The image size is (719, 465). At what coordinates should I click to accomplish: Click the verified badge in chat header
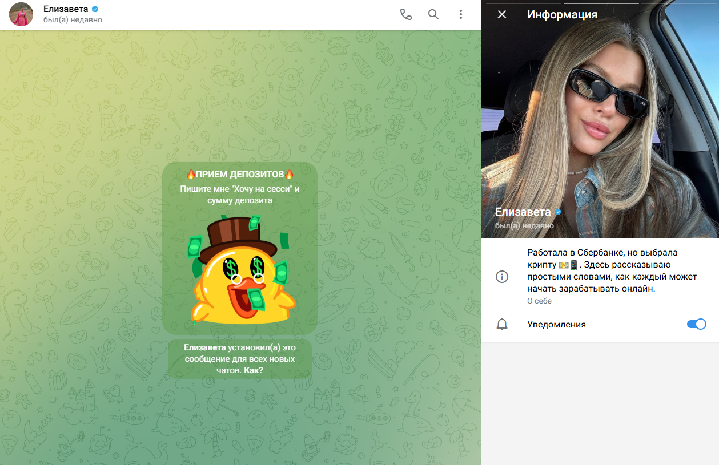tap(95, 9)
